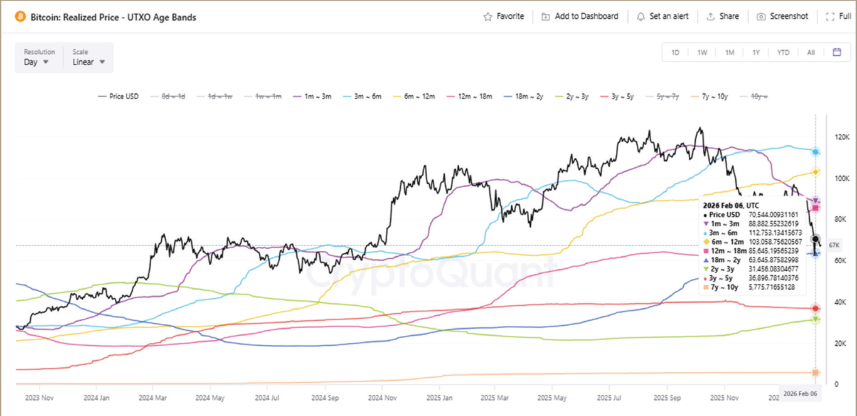Hide the 3m ~ 6m legend series
The image size is (857, 416).
coord(363,96)
